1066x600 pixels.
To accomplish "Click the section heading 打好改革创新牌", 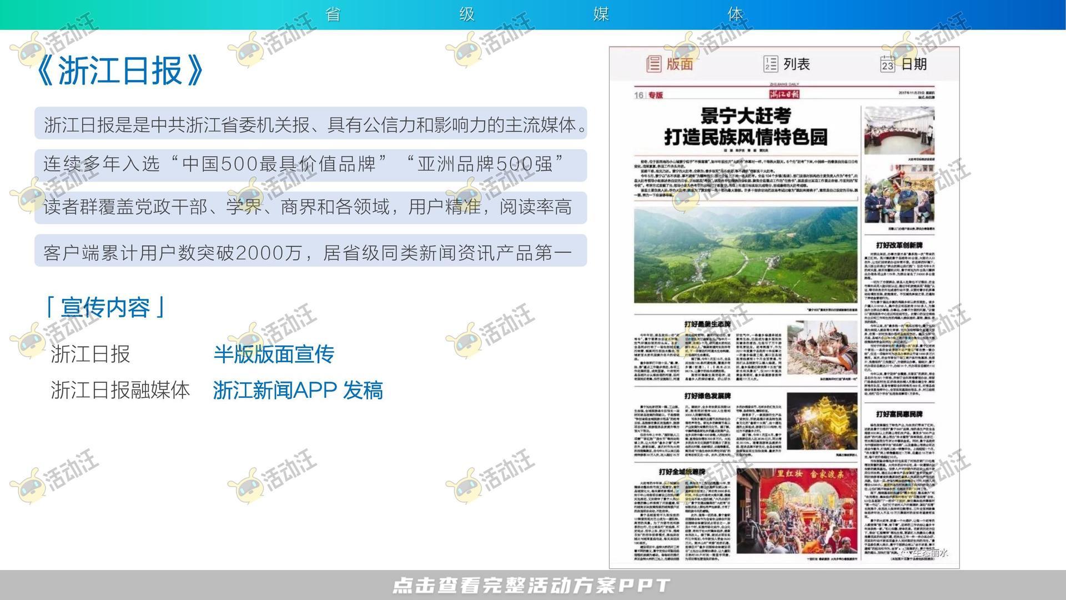I will pos(899,245).
